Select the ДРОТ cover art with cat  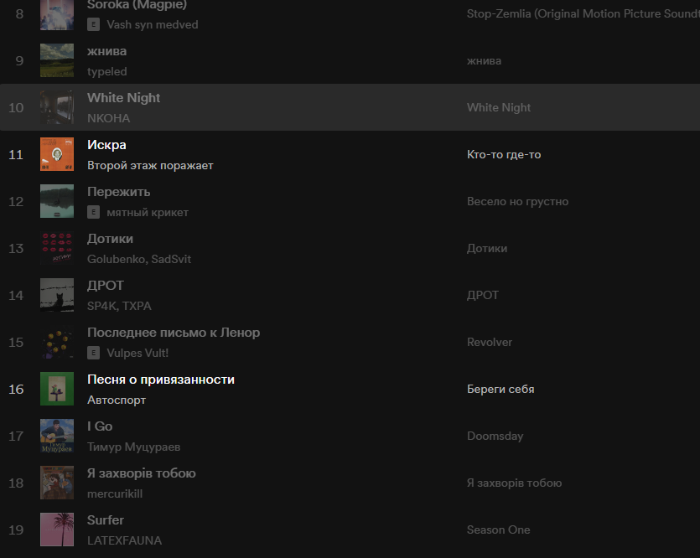click(x=57, y=295)
